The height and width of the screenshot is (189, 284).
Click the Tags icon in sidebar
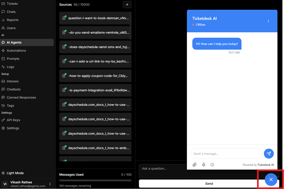pyautogui.click(x=3, y=105)
